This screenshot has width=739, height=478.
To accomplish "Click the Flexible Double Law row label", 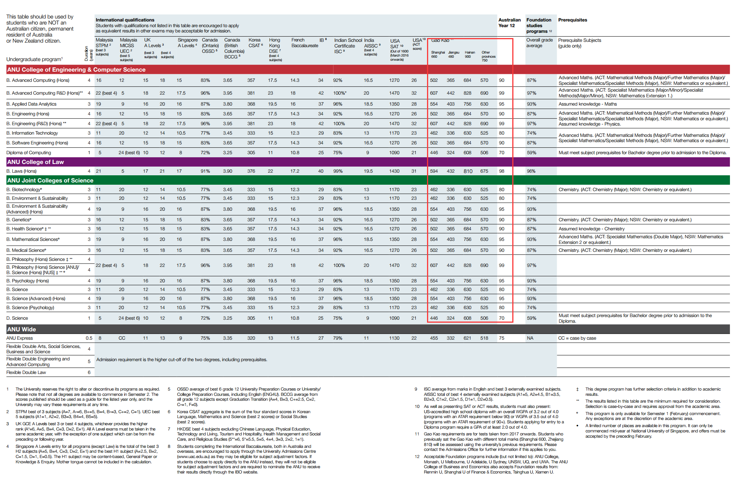I will coord(26,372).
